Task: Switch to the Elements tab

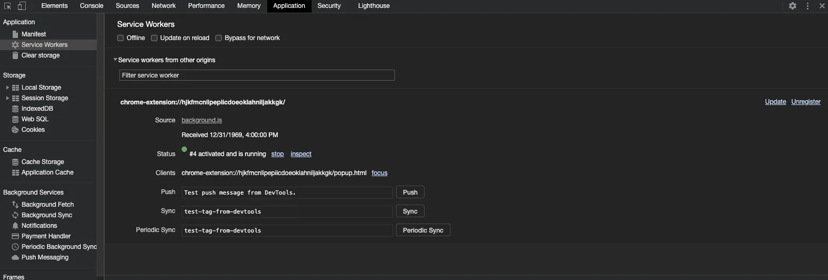Action: tap(54, 6)
